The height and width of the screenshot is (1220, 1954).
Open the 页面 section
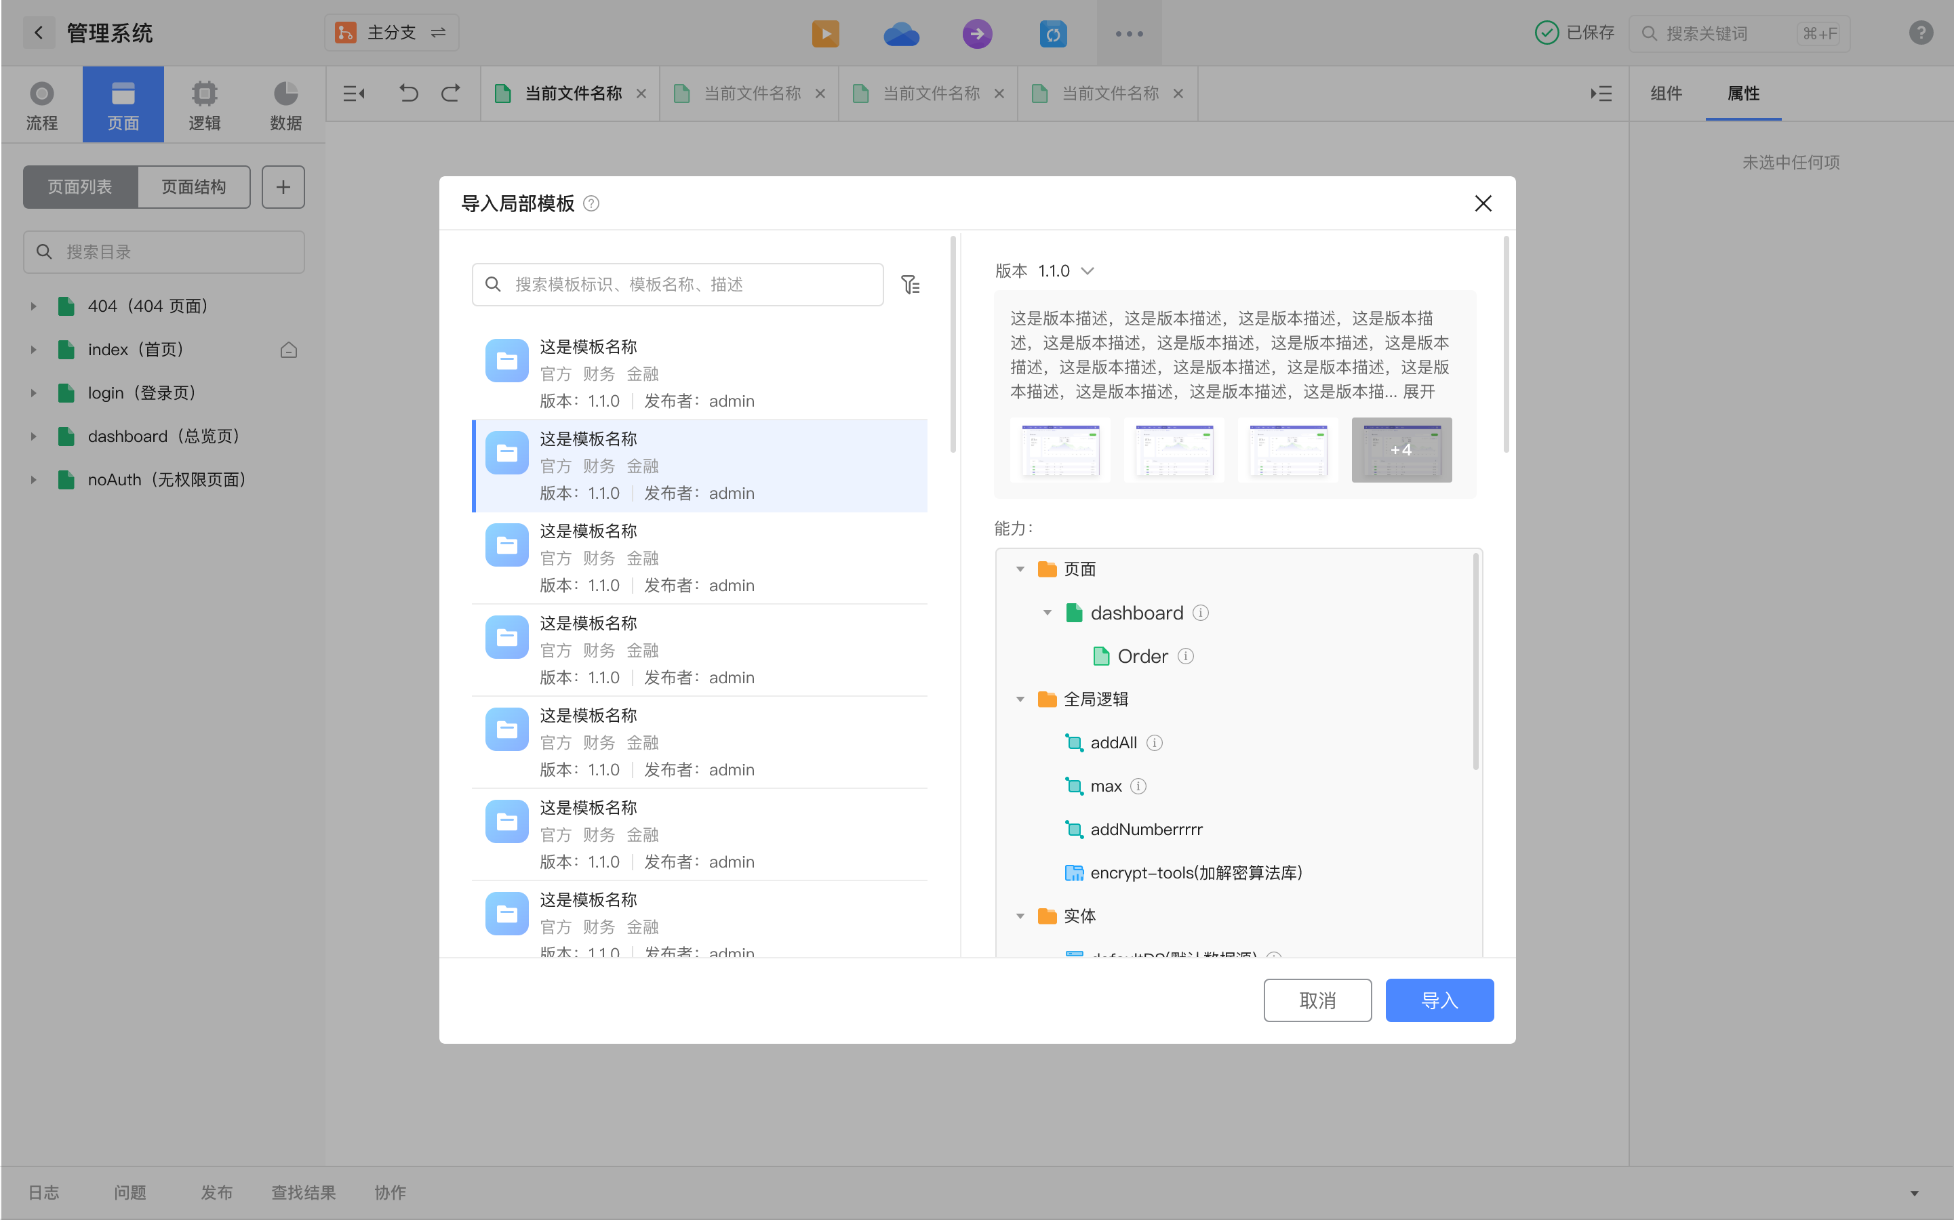click(123, 105)
